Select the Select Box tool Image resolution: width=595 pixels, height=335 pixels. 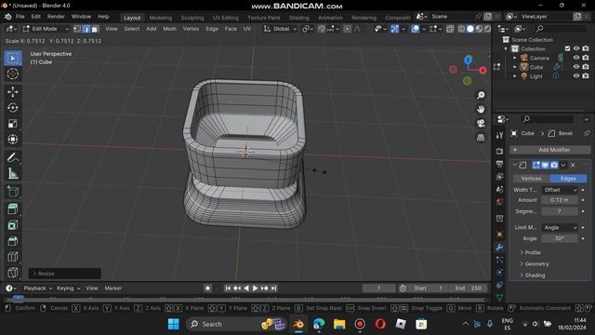pyautogui.click(x=12, y=58)
